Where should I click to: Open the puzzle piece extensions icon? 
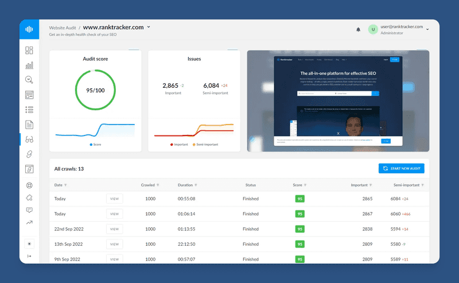tap(29, 197)
